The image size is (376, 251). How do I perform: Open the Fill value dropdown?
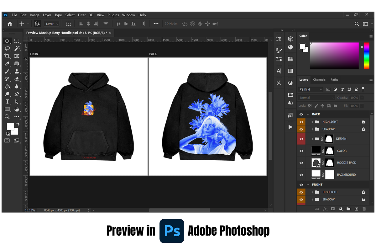(362, 106)
